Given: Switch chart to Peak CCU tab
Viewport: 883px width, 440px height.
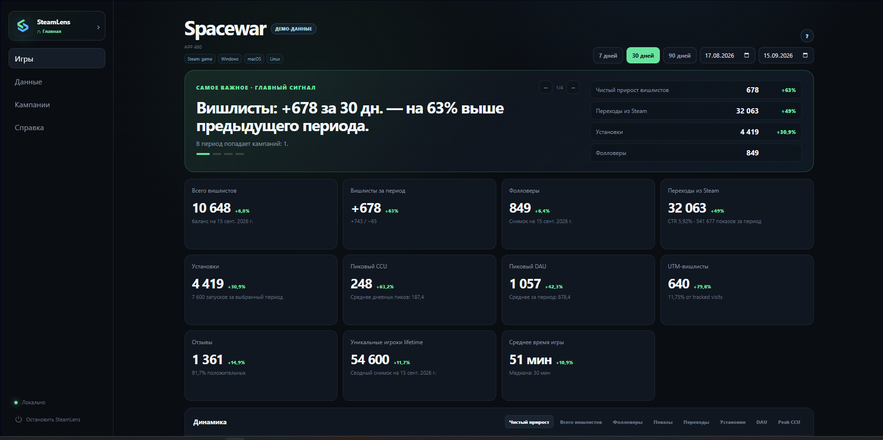Looking at the screenshot, I should pos(789,422).
